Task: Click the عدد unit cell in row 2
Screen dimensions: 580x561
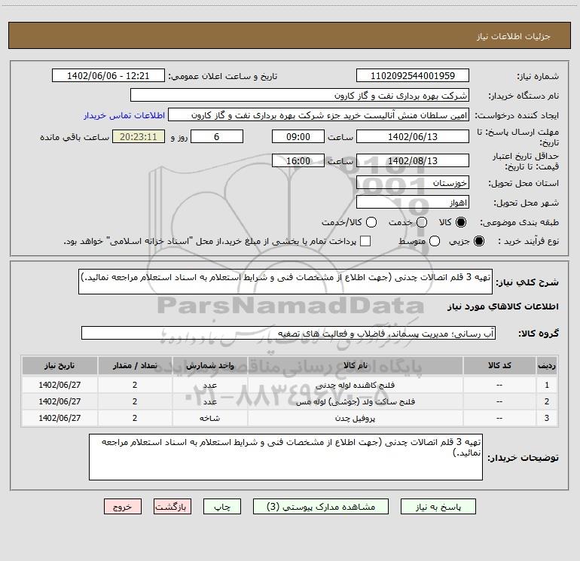Action: tap(209, 401)
